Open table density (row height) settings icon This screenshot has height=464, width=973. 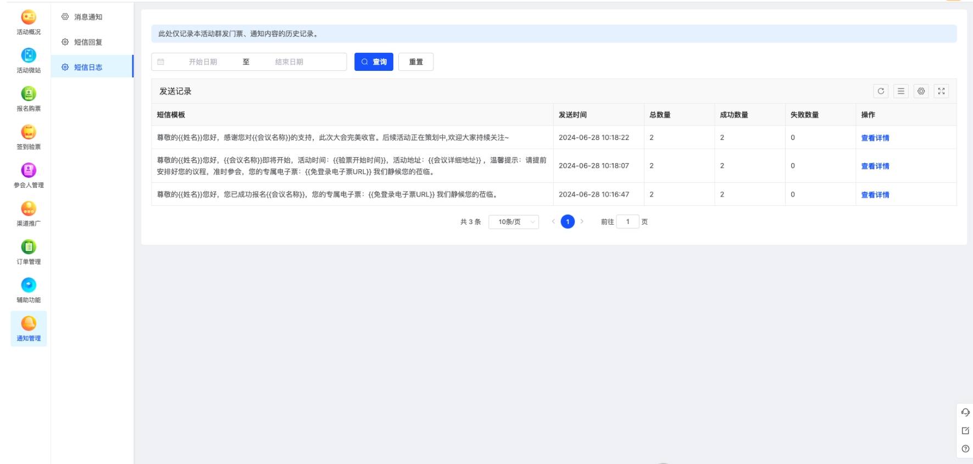point(901,91)
